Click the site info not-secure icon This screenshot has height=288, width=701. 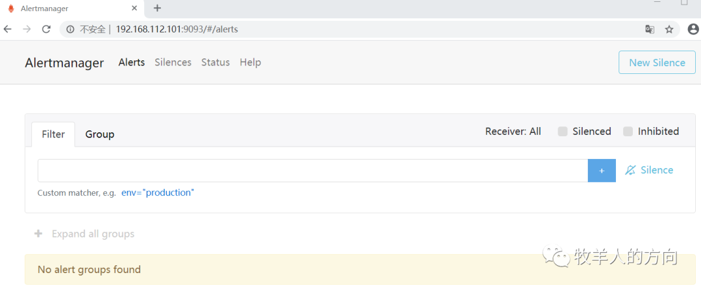(x=70, y=29)
